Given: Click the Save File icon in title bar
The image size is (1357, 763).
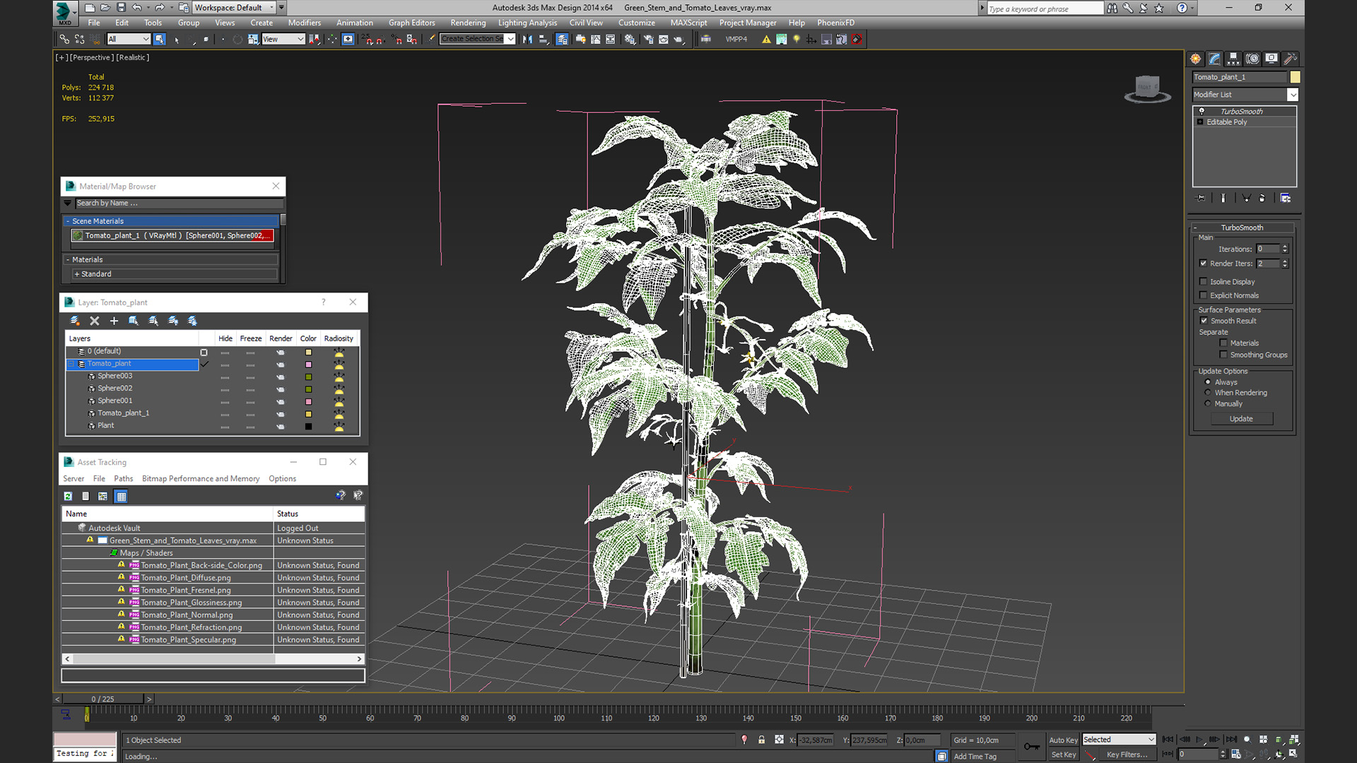Looking at the screenshot, I should coord(121,8).
